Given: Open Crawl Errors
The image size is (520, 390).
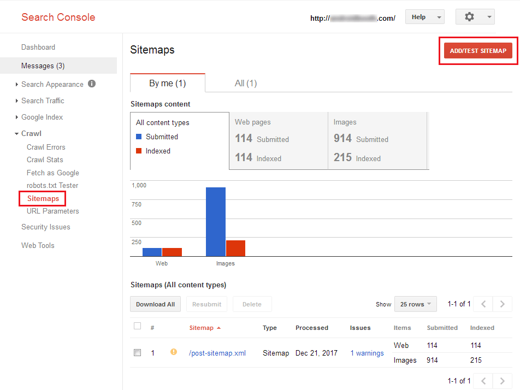Looking at the screenshot, I should 46,147.
